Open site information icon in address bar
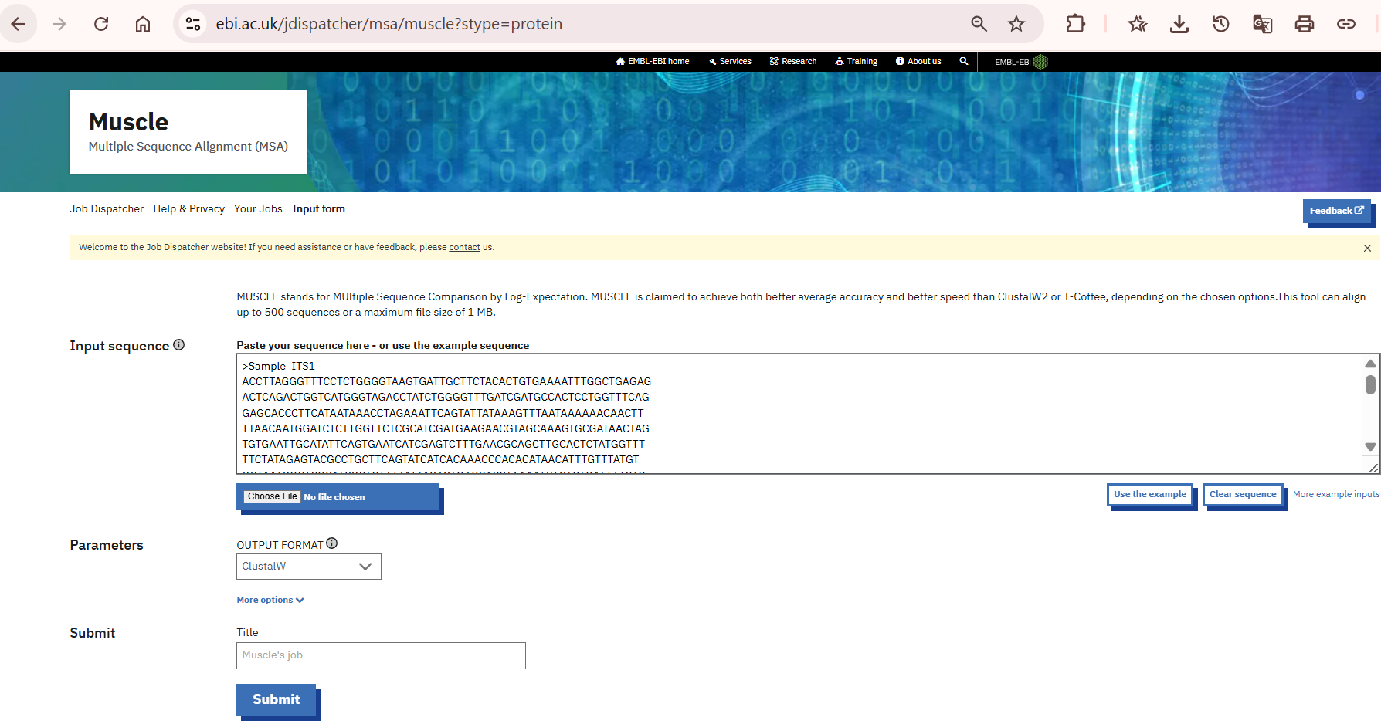Screen dimensions: 1381x721 (193, 24)
